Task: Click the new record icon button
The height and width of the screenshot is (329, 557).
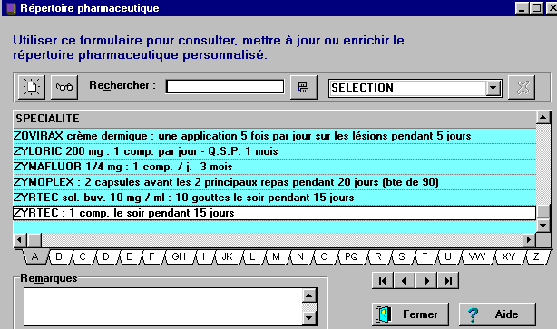Action: point(32,87)
